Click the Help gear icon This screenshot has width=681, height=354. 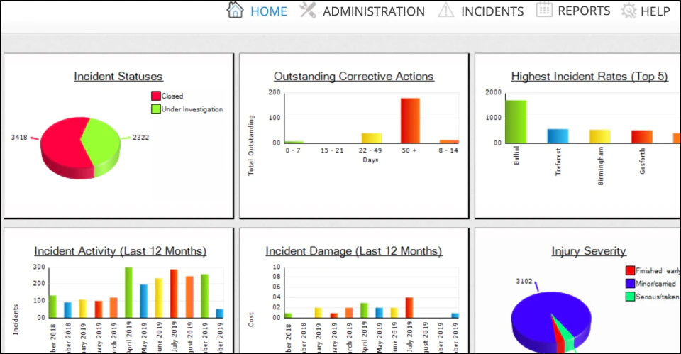pyautogui.click(x=628, y=11)
